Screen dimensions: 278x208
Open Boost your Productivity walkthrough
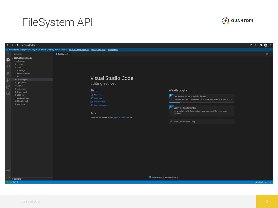tap(202, 121)
